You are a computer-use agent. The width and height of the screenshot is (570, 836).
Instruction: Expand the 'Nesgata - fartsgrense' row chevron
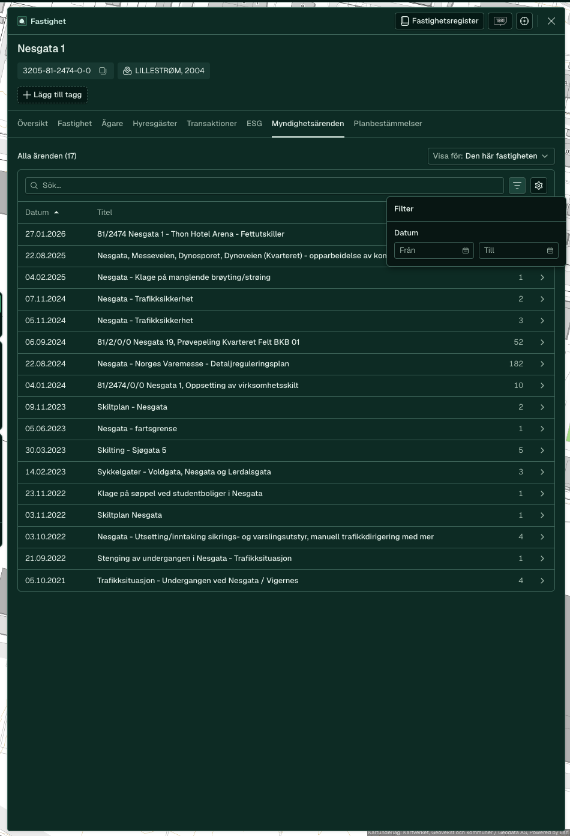(542, 429)
